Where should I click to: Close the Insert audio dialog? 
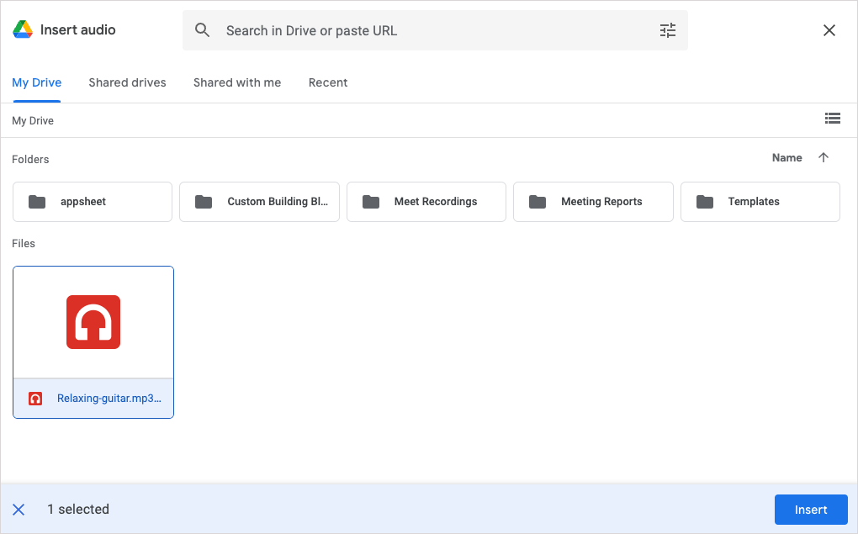click(829, 30)
